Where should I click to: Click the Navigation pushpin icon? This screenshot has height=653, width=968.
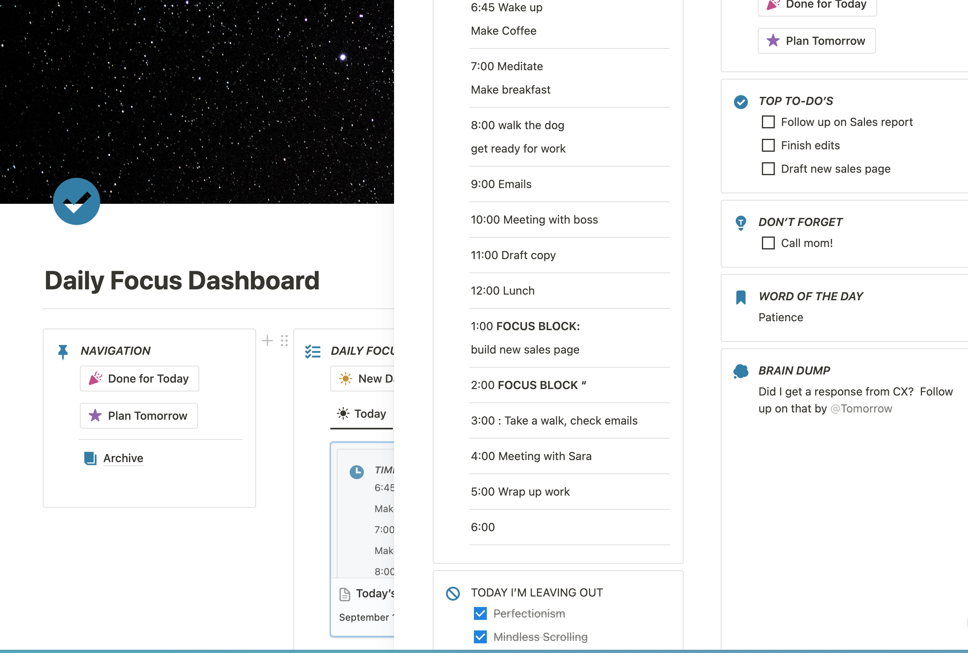coord(63,352)
